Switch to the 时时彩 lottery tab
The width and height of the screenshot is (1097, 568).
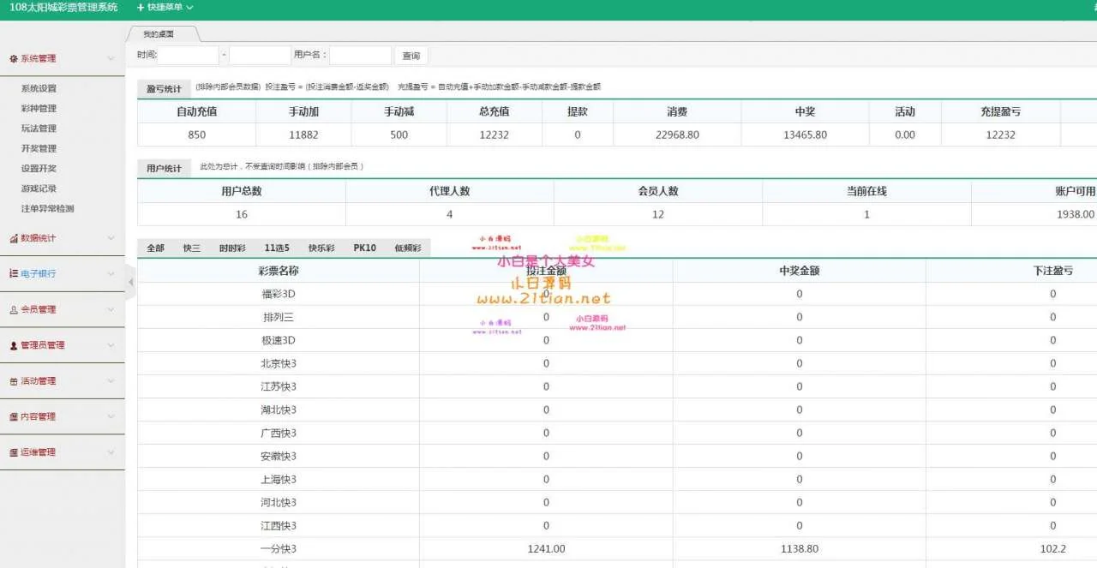[231, 248]
